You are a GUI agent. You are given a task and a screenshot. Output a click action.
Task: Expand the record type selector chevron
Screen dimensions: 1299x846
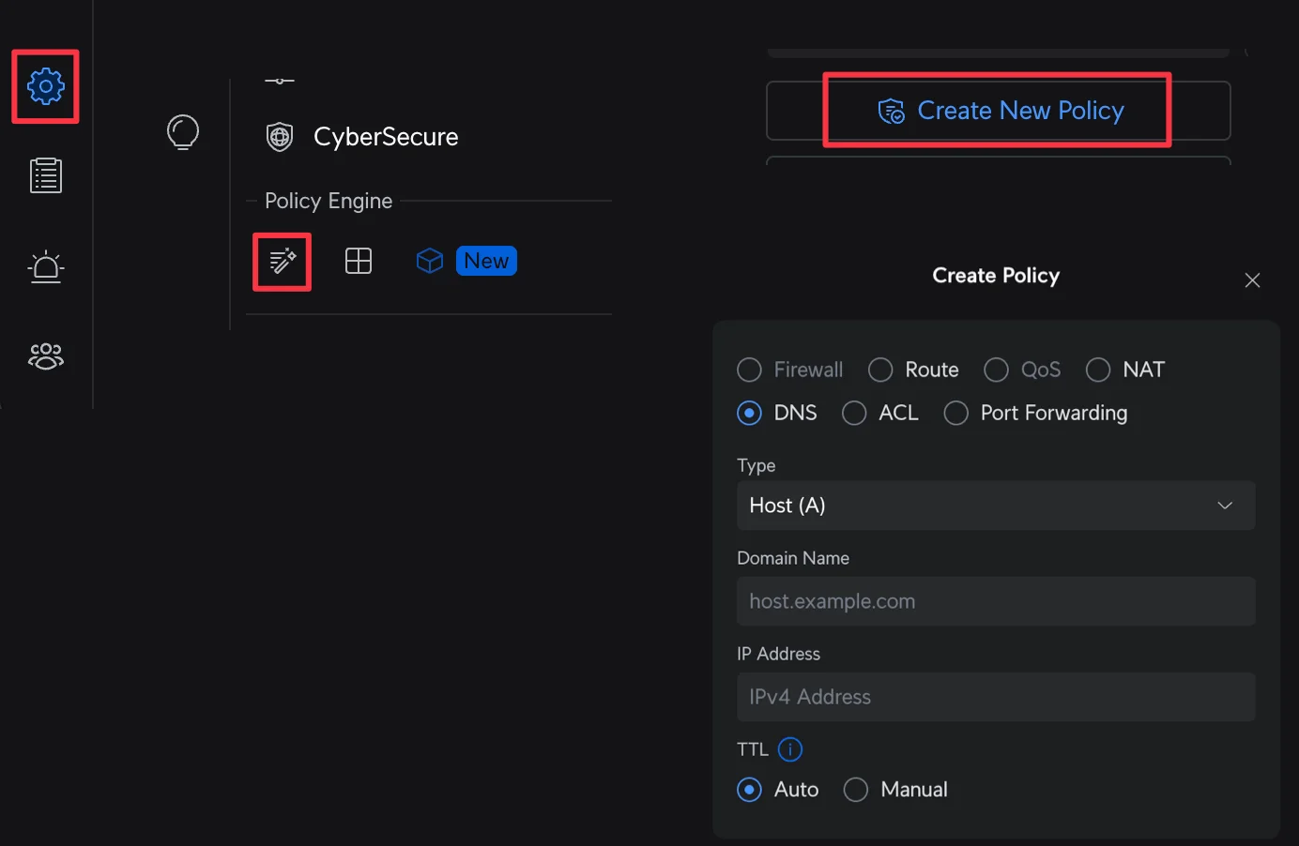click(1225, 506)
